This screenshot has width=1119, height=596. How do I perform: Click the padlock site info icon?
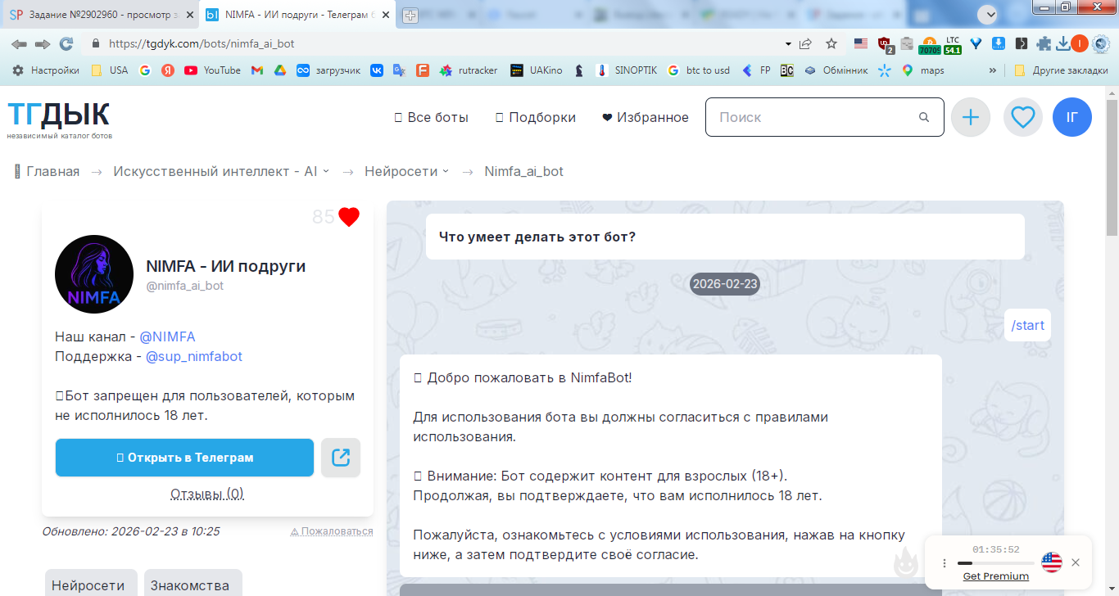95,43
